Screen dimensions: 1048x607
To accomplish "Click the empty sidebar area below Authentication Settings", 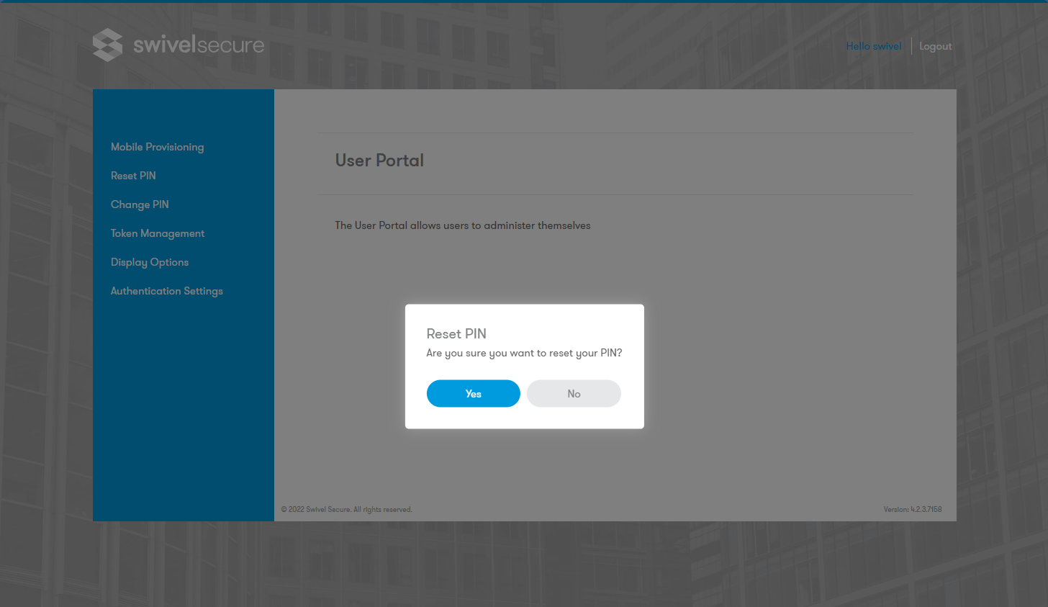I will 184,403.
